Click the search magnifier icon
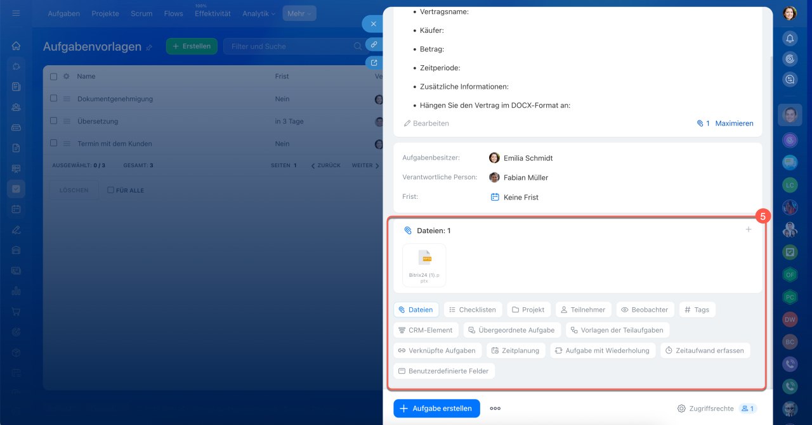The image size is (812, 425). click(358, 46)
